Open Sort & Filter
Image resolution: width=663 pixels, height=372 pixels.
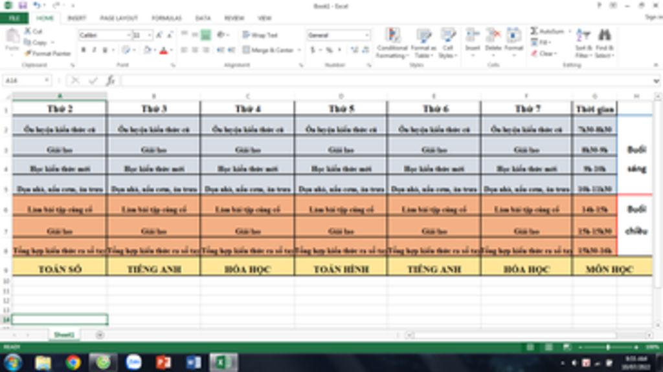(583, 43)
